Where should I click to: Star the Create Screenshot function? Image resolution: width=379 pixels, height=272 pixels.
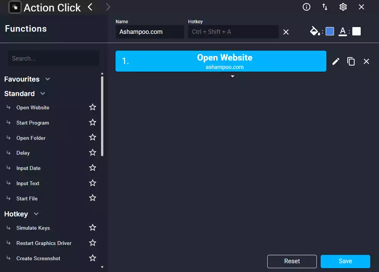click(x=93, y=258)
